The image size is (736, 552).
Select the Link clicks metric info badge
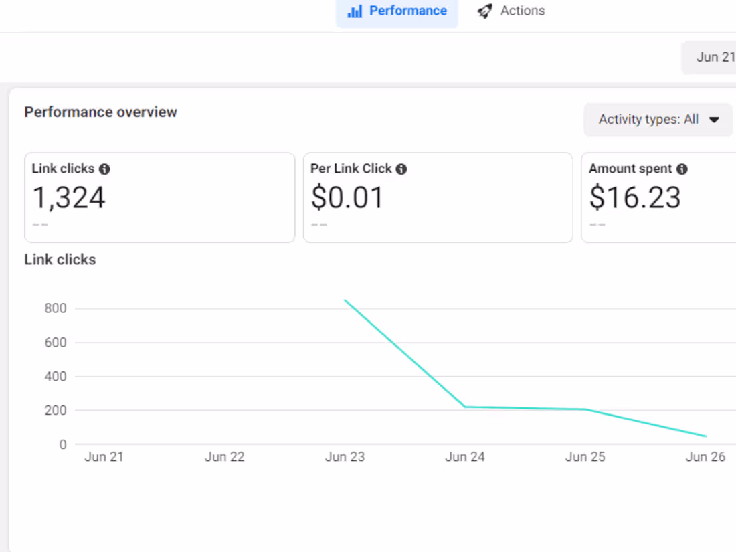104,169
